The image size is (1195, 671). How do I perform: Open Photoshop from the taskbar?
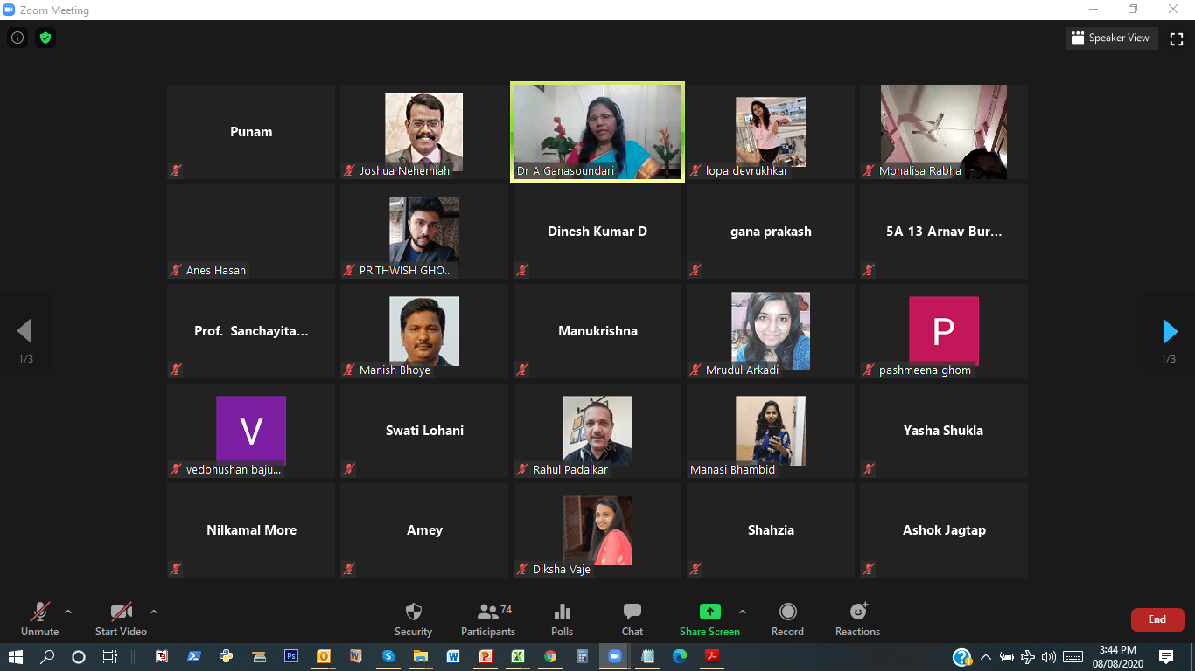tap(291, 656)
